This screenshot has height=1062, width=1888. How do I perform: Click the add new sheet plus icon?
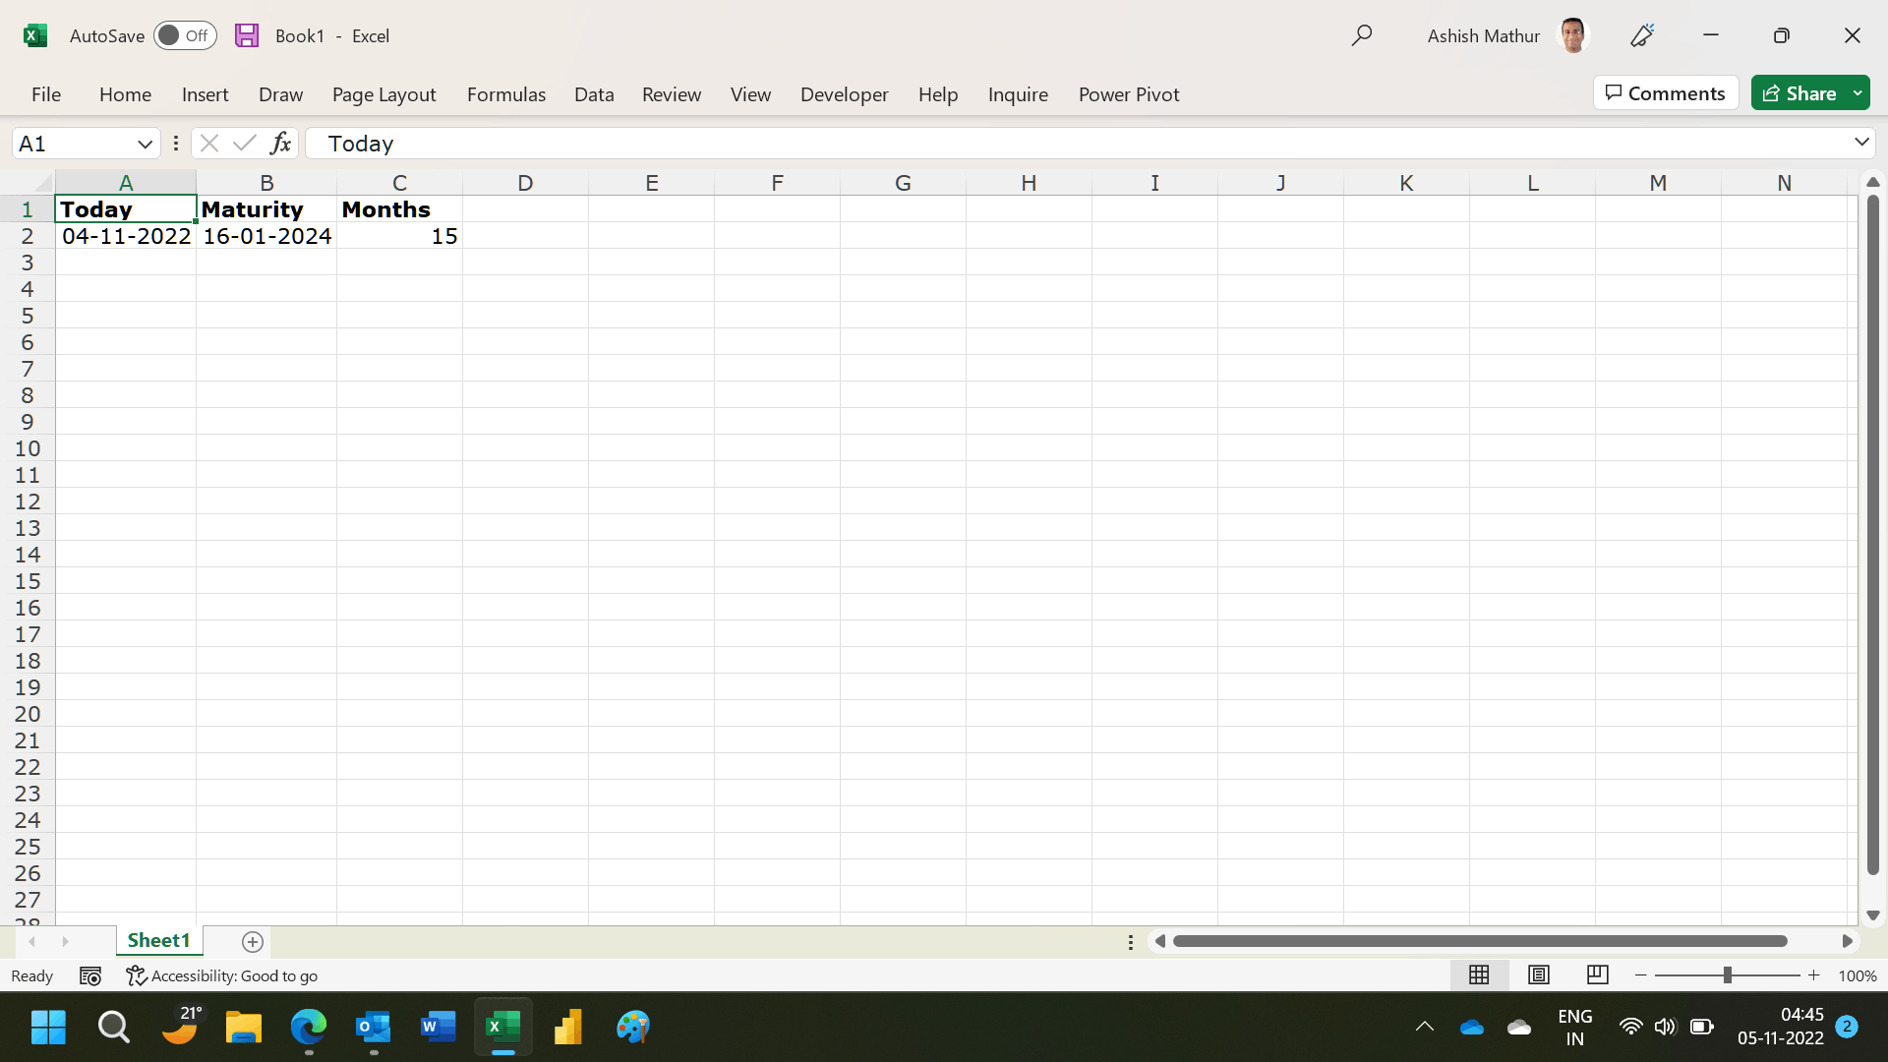pos(253,942)
